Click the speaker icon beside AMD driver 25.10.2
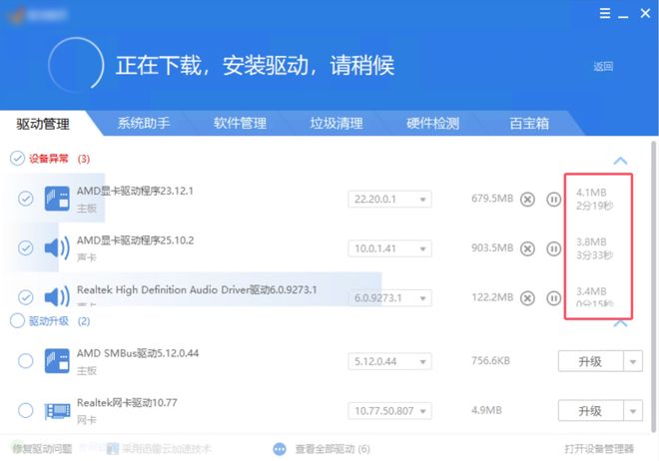The height and width of the screenshot is (461, 659). pos(57,248)
